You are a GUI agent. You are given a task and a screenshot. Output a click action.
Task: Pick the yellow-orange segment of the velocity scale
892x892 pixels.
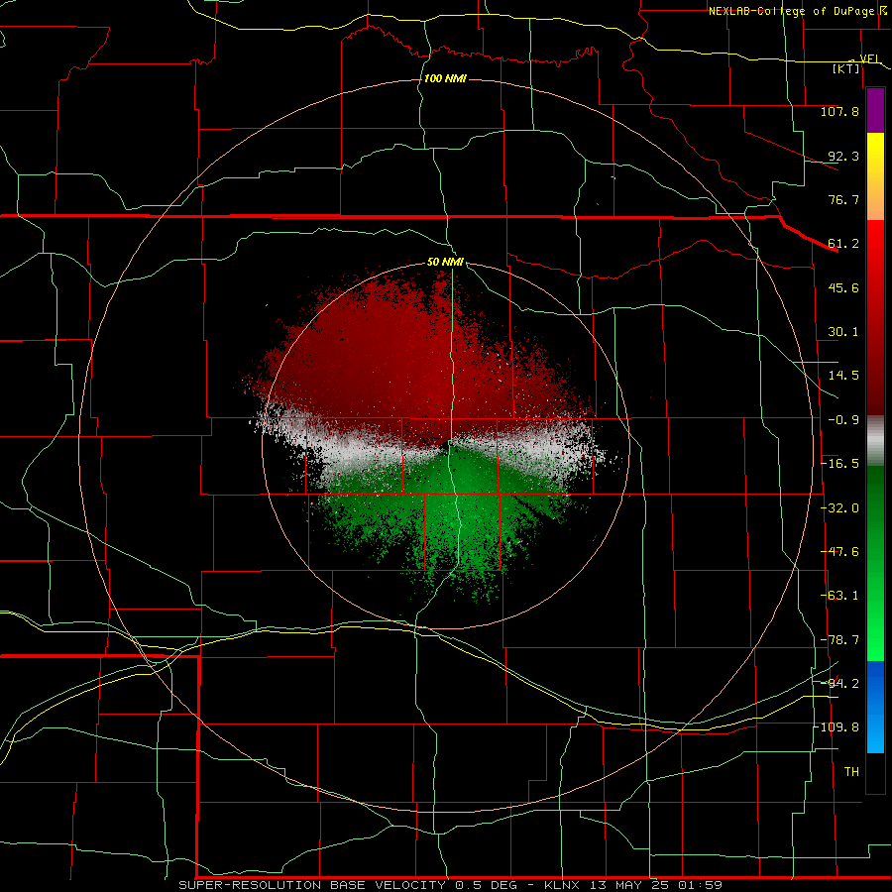[x=875, y=176]
